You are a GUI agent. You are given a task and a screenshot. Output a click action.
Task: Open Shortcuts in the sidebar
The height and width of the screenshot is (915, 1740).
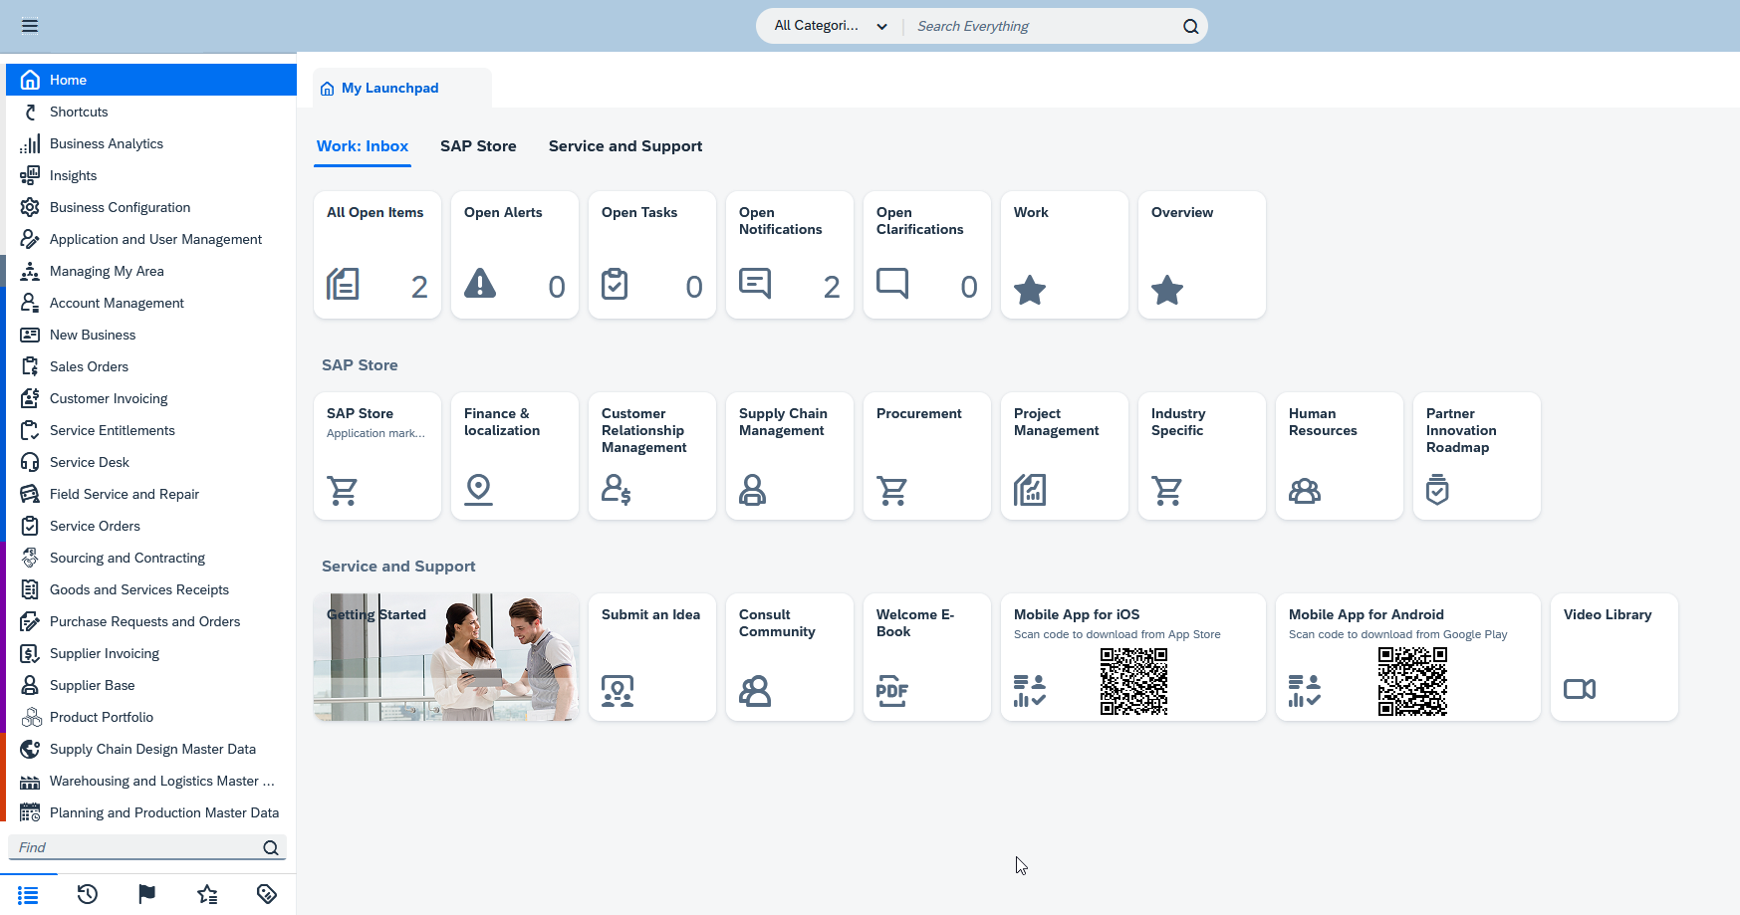(151, 112)
